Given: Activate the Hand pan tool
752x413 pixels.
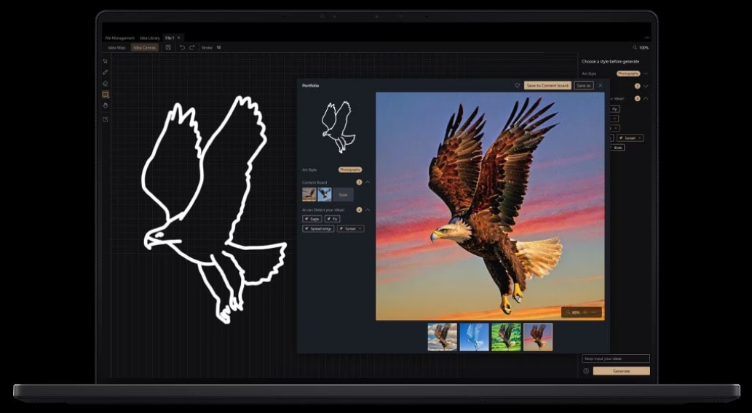Looking at the screenshot, I should click(x=106, y=105).
